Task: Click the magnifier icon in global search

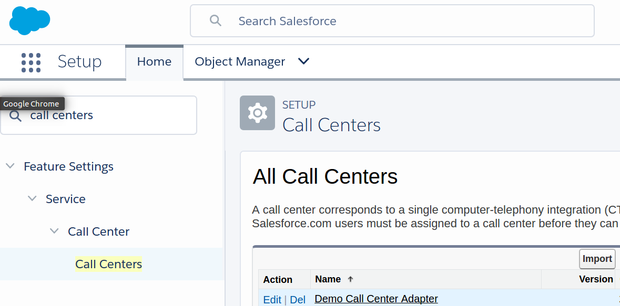Action: 215,21
